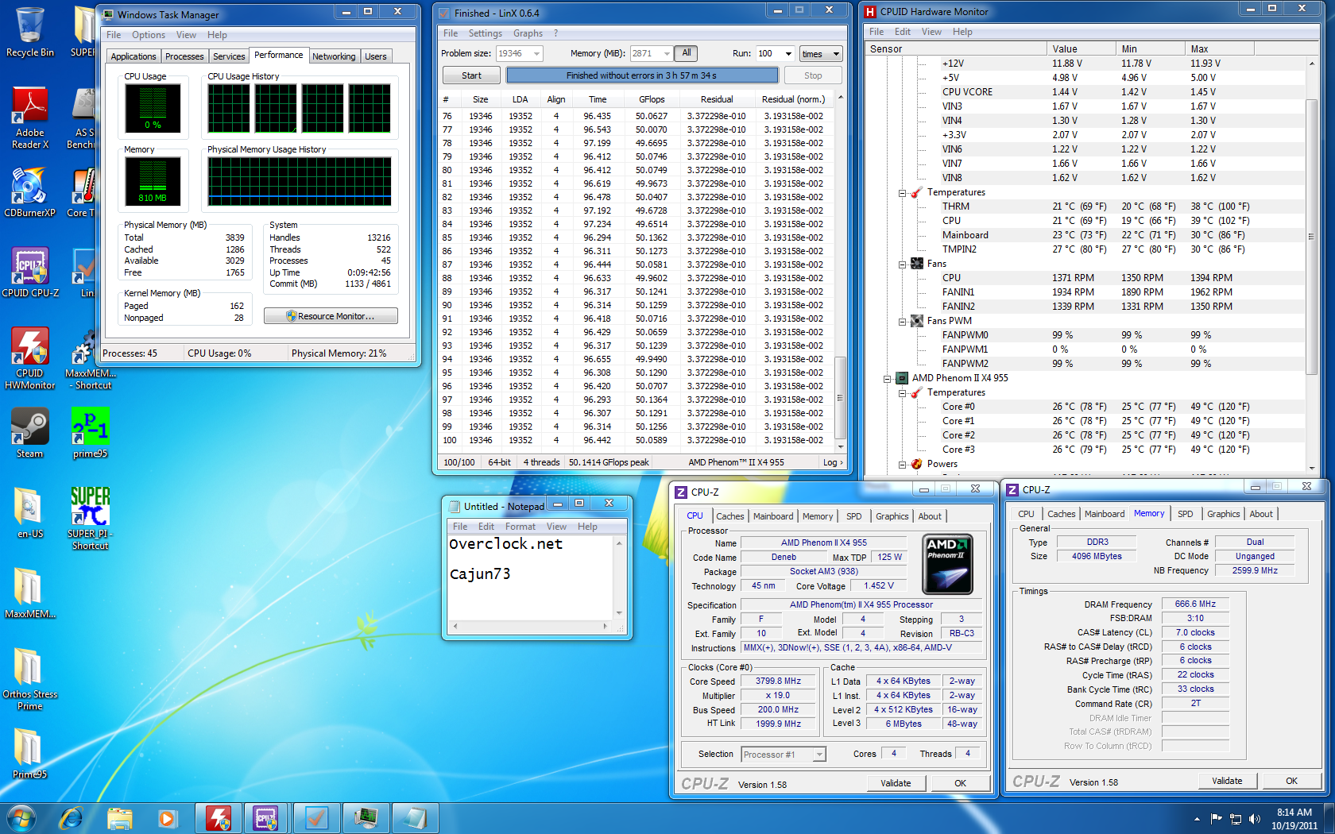Click the Windows Start orb
The height and width of the screenshot is (834, 1335).
21,817
